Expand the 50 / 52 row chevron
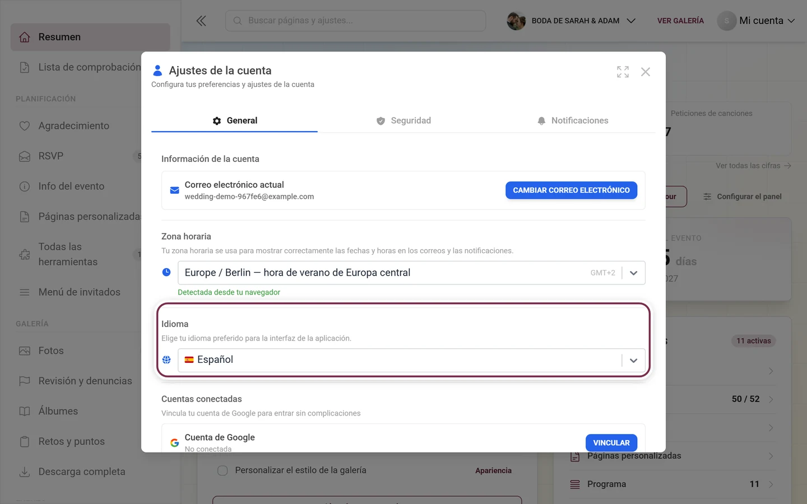This screenshot has width=807, height=504. pos(771,399)
